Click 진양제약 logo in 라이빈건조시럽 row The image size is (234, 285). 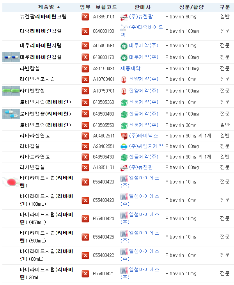124,79
